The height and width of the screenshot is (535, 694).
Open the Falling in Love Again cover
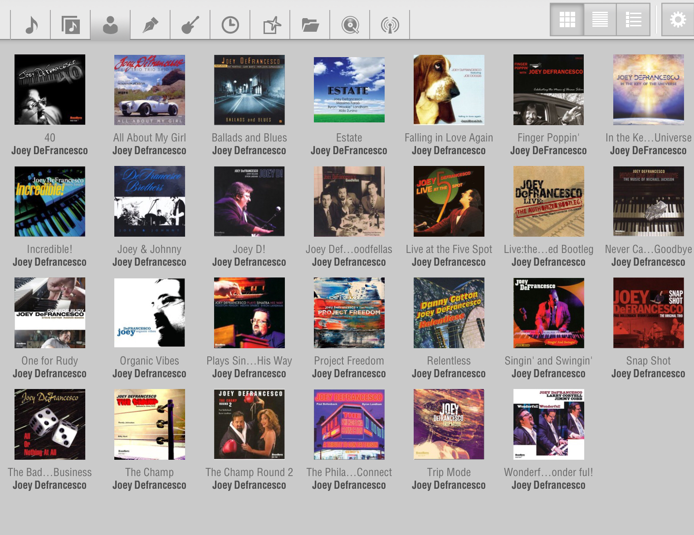pos(449,90)
